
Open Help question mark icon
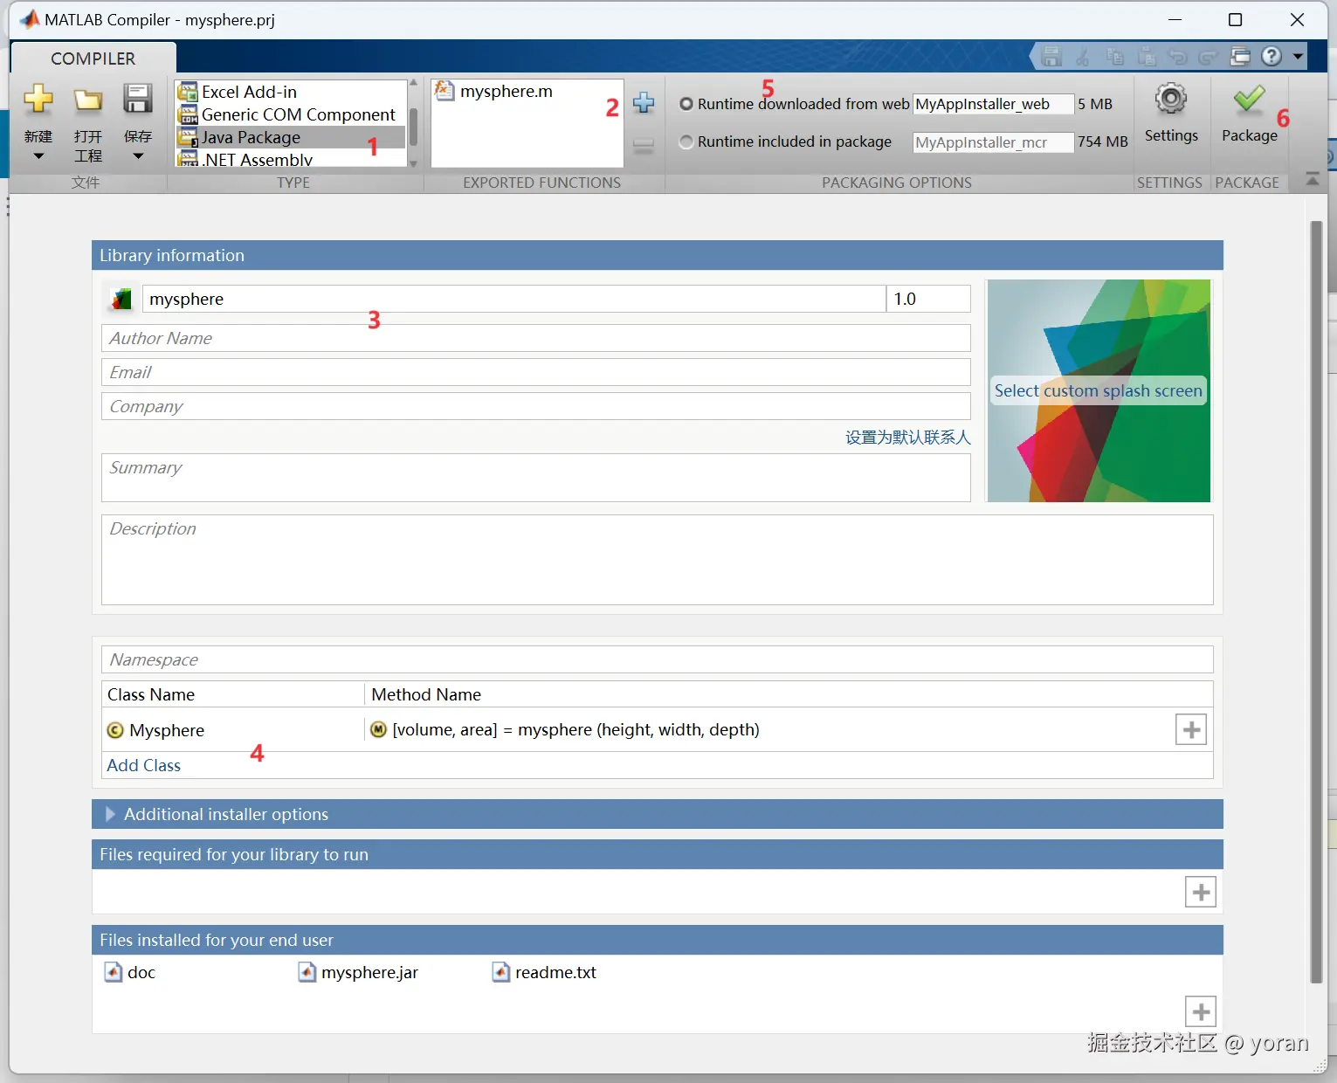[x=1272, y=56]
